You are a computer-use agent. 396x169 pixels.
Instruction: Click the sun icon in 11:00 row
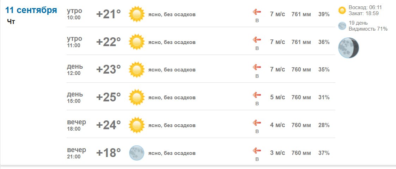point(136,42)
